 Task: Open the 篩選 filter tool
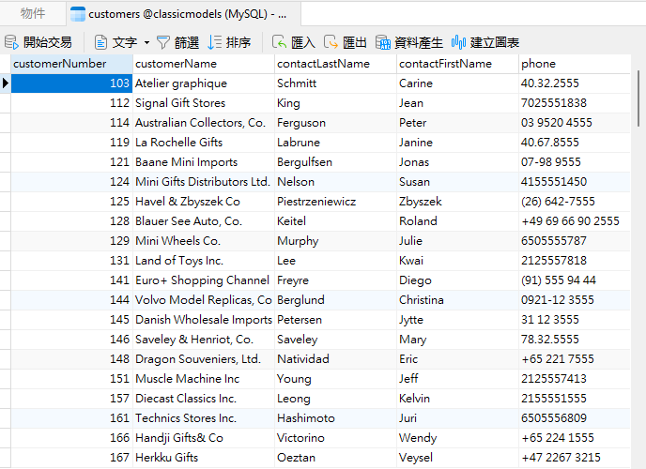click(163, 42)
